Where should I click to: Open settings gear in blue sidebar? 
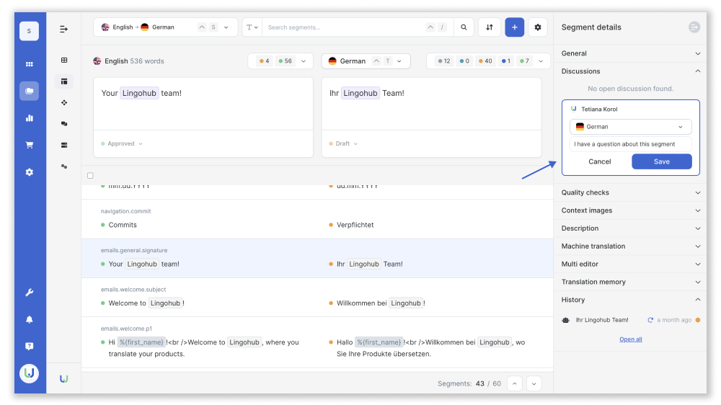[x=30, y=172]
